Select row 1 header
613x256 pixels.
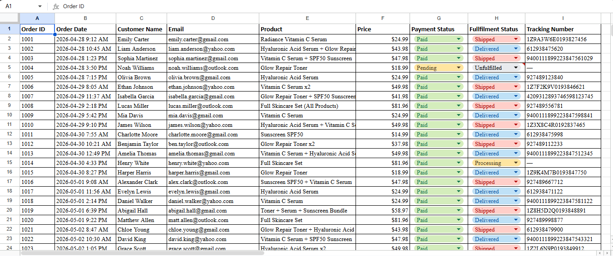click(10, 29)
